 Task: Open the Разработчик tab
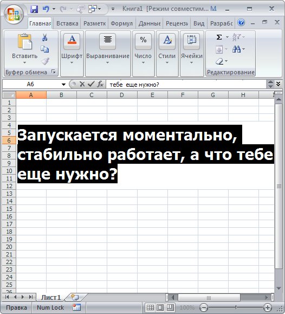point(221,23)
